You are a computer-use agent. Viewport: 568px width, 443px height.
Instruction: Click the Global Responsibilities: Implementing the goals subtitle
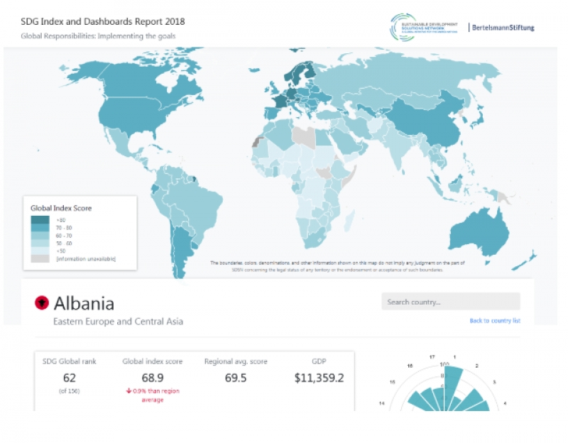98,36
